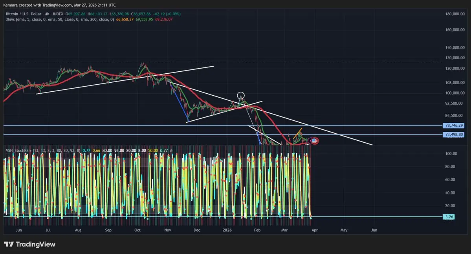The image size is (471, 254).
Task: Click the 3MAs indicator legend name
Action: [11, 19]
